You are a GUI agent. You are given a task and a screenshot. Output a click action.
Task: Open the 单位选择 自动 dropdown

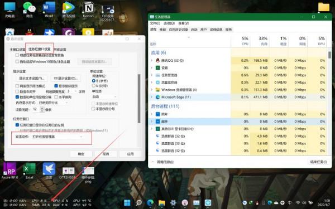tap(104, 97)
